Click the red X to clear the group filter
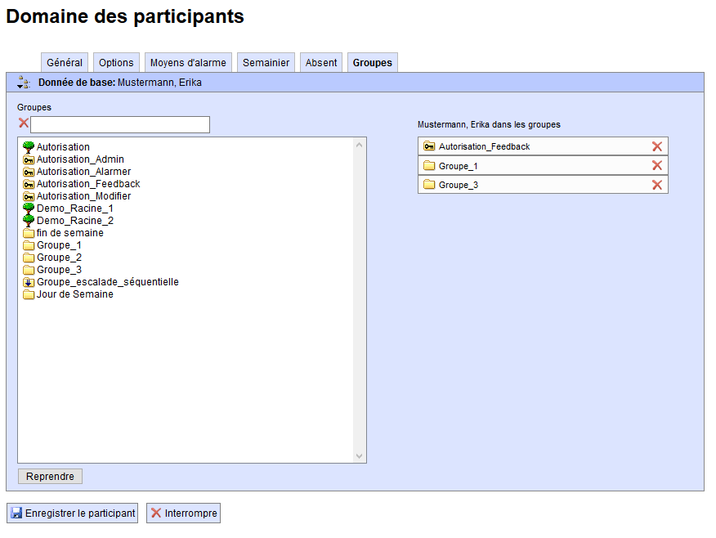 point(23,123)
